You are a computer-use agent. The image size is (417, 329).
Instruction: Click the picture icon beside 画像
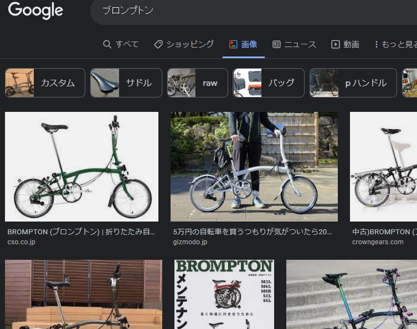[x=233, y=44]
